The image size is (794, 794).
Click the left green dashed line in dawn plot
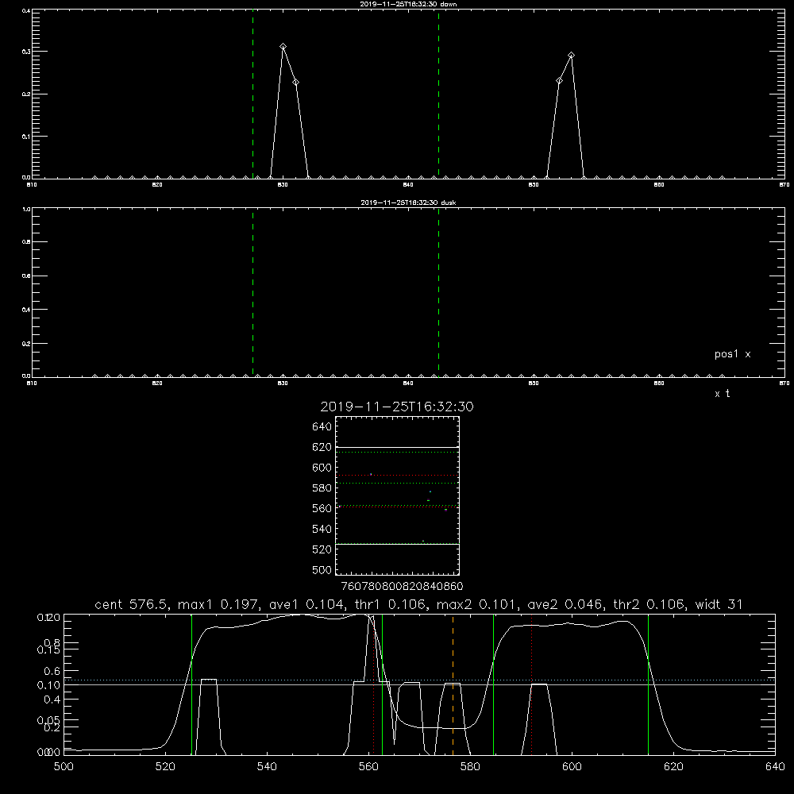[x=252, y=94]
